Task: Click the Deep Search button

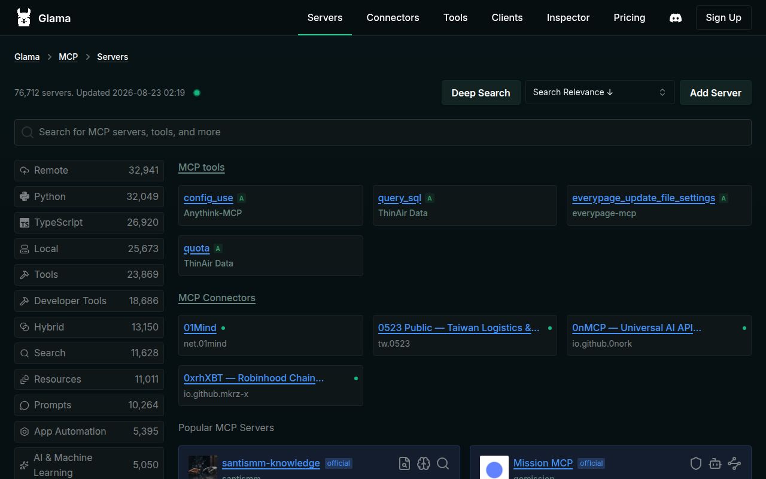Action: click(481, 93)
